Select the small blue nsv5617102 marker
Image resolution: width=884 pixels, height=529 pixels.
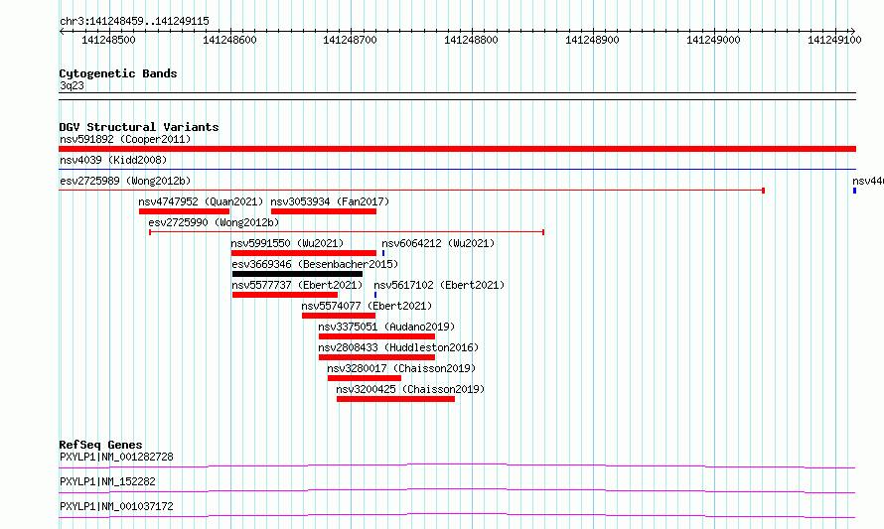point(375,295)
